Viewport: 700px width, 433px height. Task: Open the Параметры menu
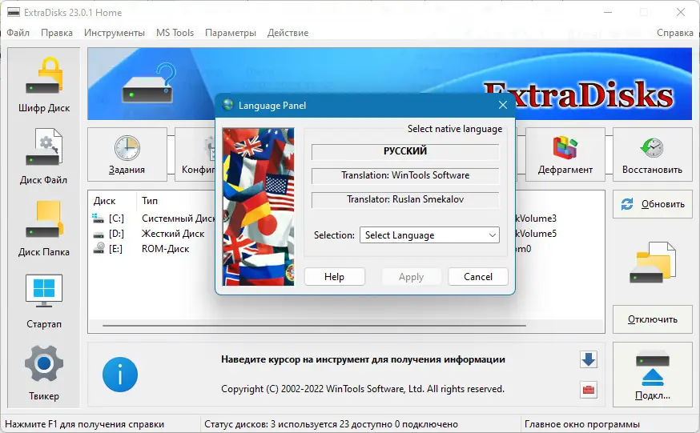point(231,33)
